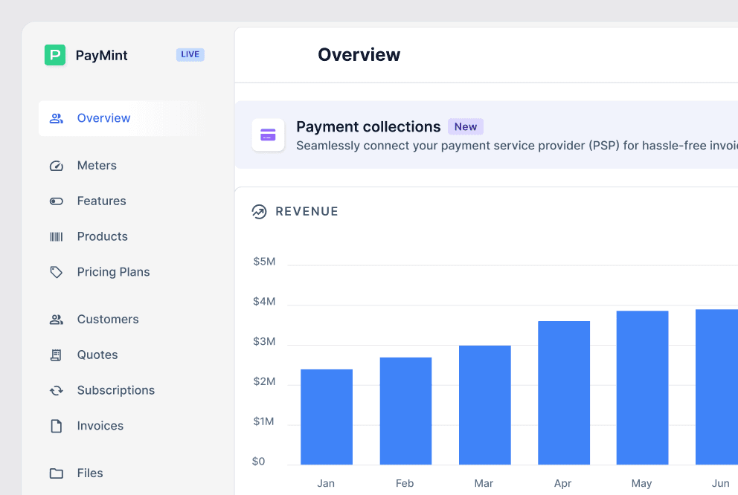
Task: Click the PayMint brand name
Action: 102,56
